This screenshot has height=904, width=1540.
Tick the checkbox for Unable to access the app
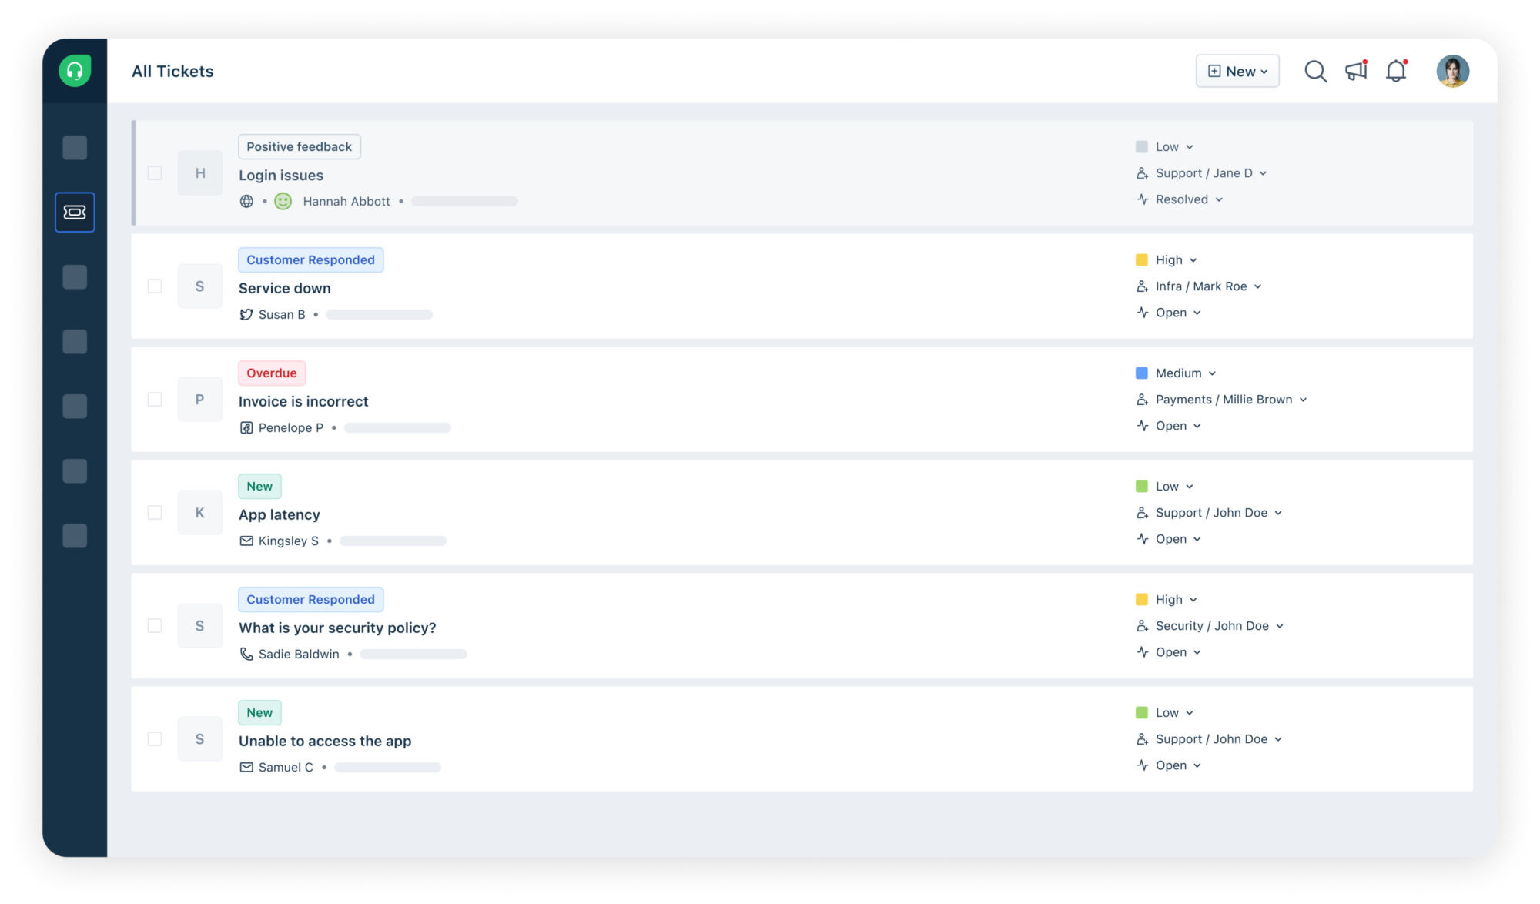154,738
